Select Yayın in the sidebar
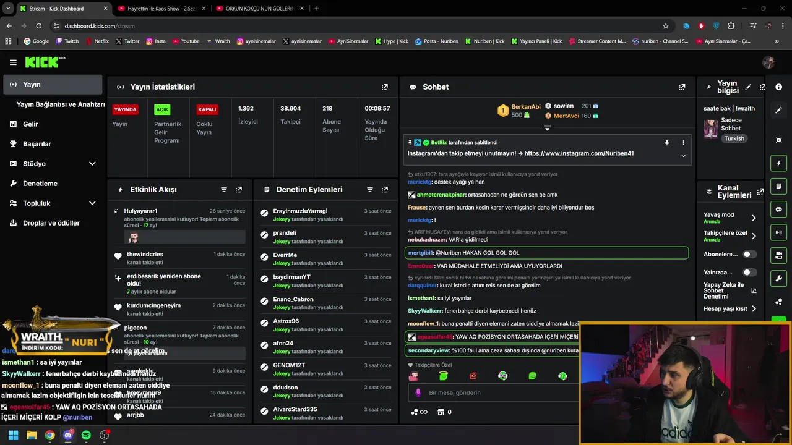The width and height of the screenshot is (792, 445). pos(53,85)
